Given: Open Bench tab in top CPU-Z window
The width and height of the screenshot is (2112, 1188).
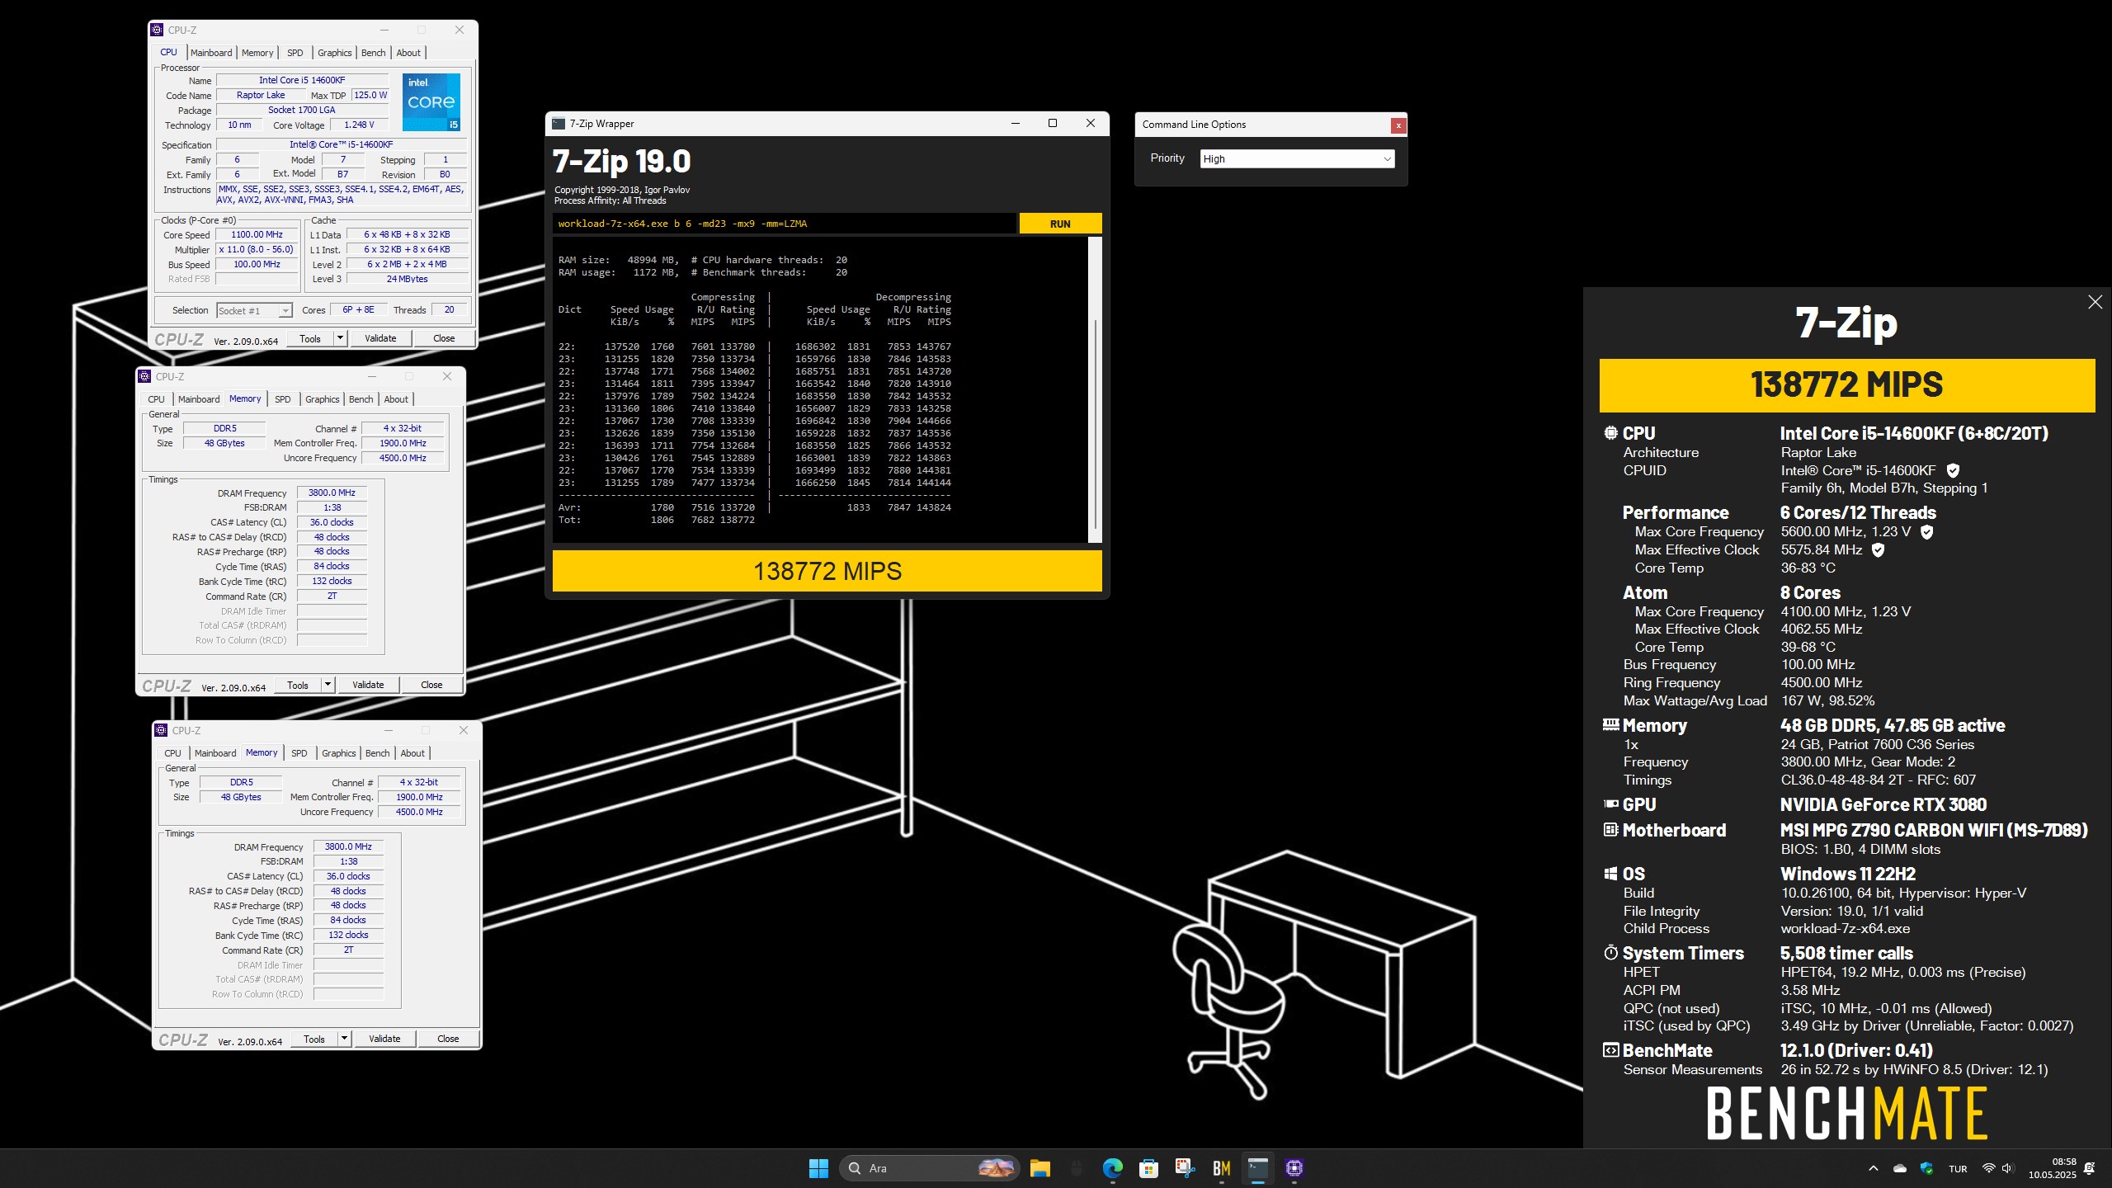Looking at the screenshot, I should [374, 53].
